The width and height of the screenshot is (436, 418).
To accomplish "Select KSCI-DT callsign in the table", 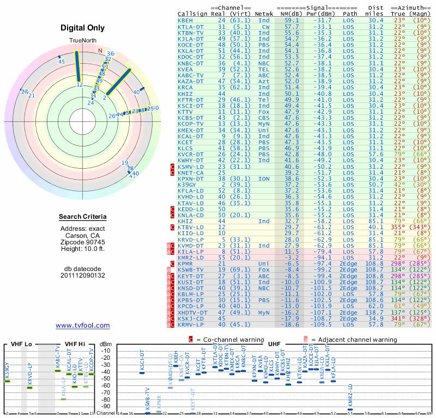I will (190, 106).
